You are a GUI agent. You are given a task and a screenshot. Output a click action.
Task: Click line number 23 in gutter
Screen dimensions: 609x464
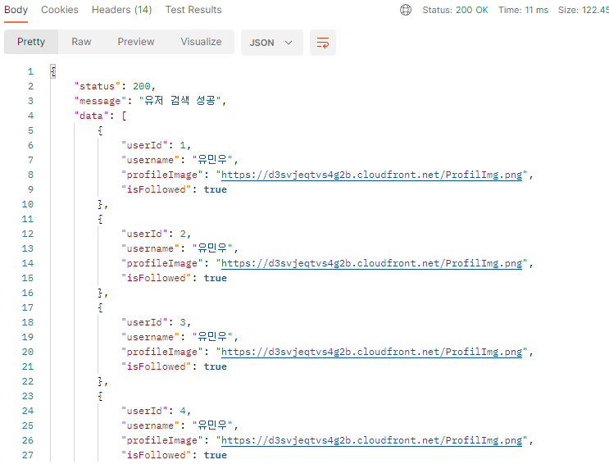pyautogui.click(x=28, y=397)
